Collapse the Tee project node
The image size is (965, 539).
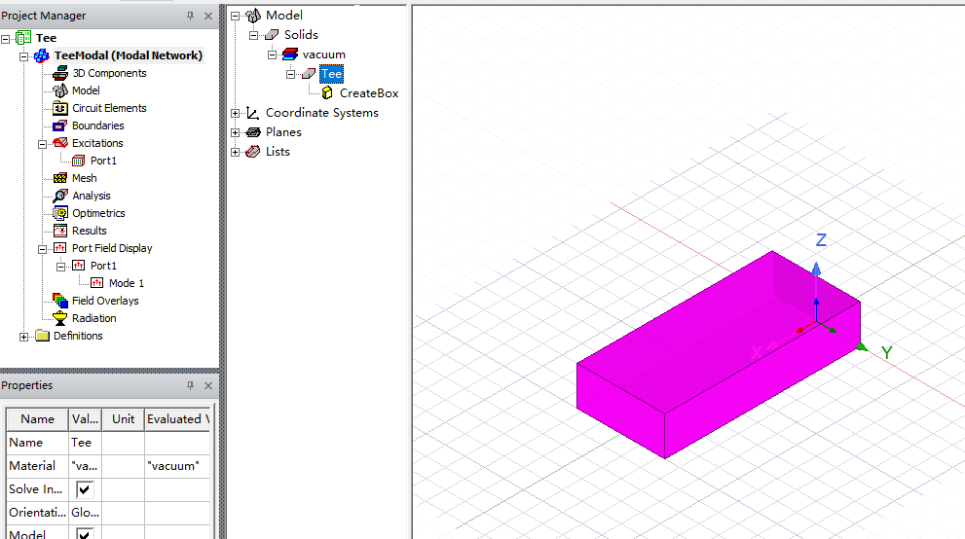point(6,39)
